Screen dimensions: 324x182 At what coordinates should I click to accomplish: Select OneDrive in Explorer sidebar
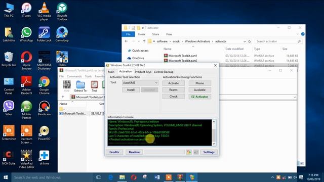click(138, 58)
